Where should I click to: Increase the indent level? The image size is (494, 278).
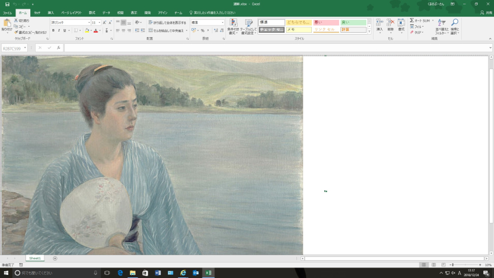143,30
